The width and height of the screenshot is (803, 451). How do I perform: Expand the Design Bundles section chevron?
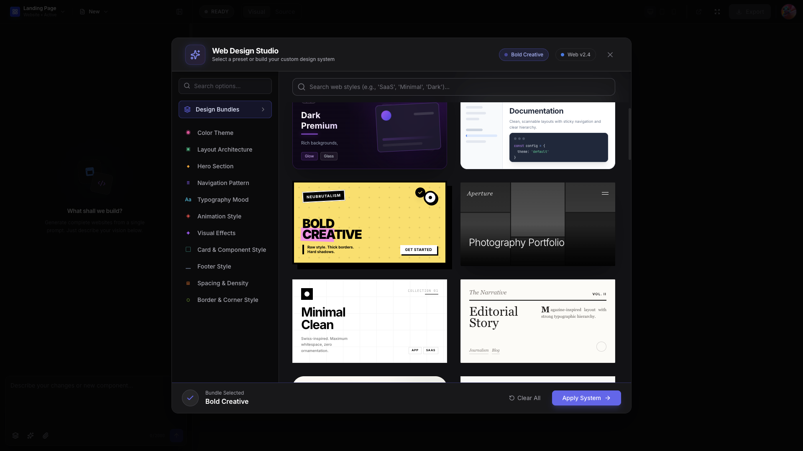[263, 109]
